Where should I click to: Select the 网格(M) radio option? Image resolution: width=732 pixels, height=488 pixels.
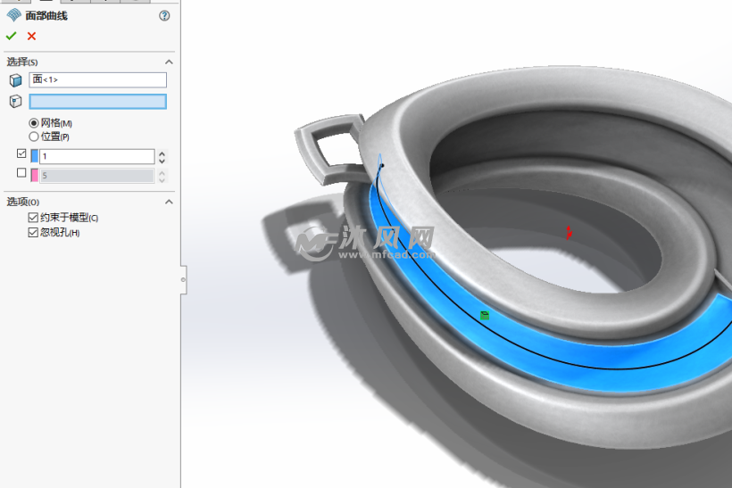coord(34,123)
